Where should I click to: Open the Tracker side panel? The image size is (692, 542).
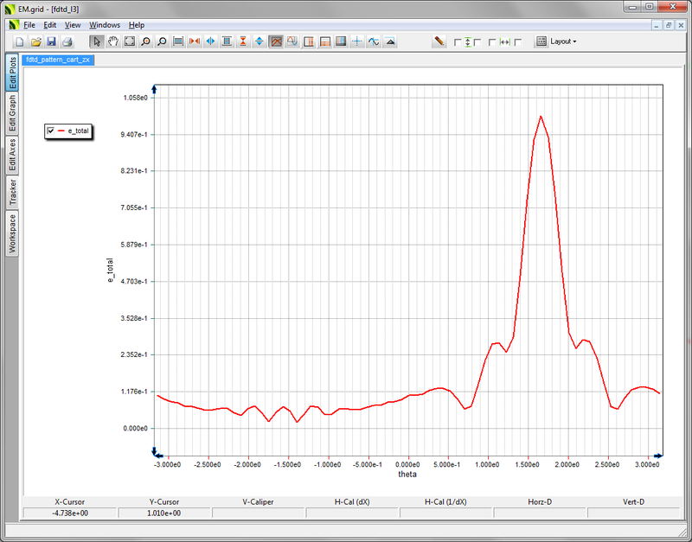coord(13,192)
